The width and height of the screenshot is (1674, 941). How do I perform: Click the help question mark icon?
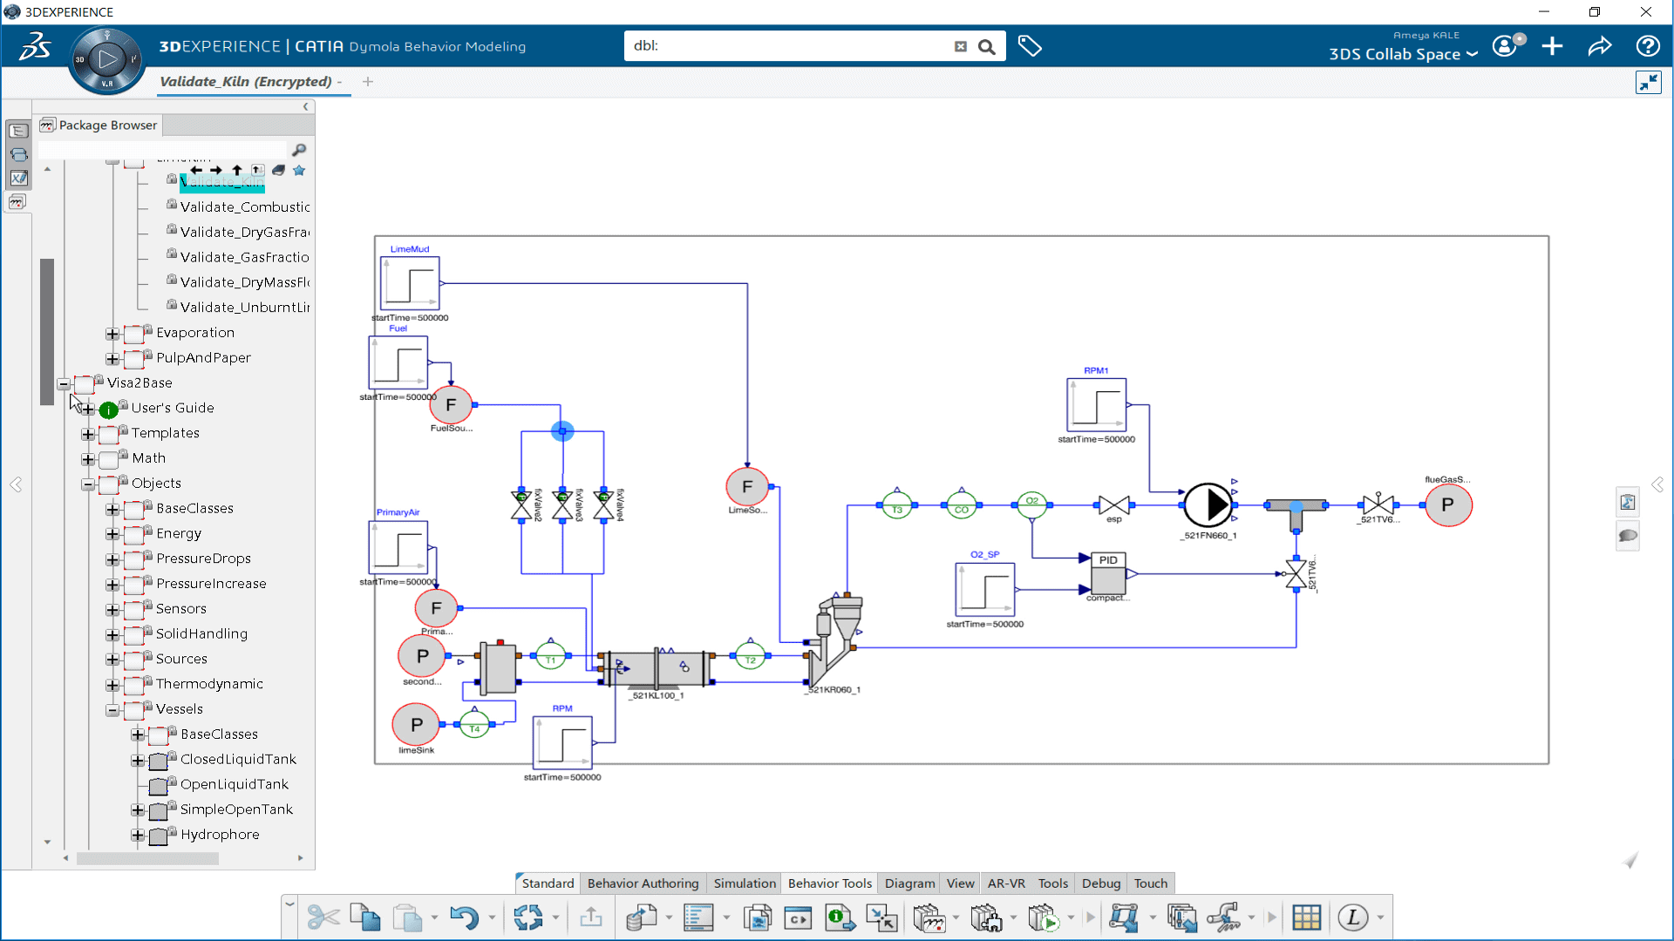[x=1647, y=46]
